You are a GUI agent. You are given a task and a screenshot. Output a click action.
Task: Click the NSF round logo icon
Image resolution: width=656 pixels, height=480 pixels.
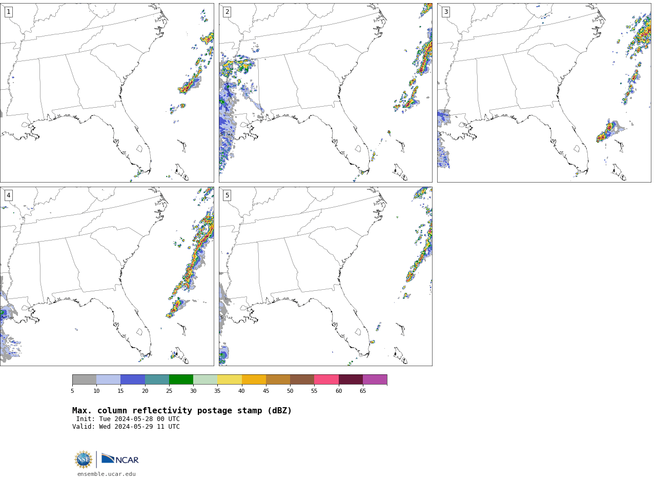(84, 459)
